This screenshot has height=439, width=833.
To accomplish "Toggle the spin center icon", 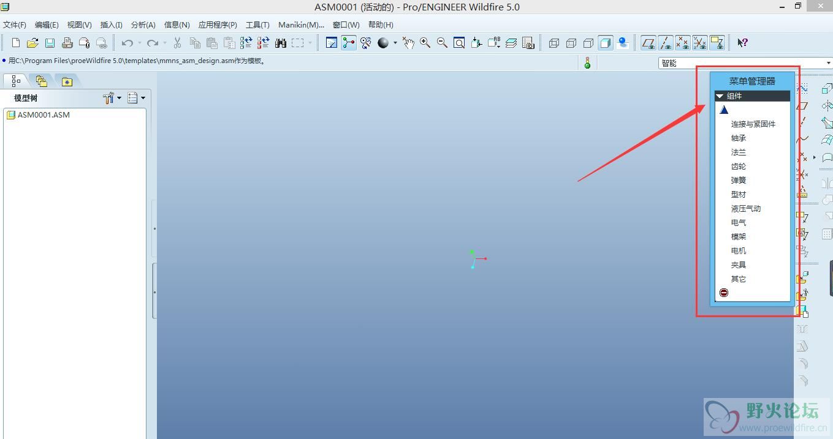I will point(349,43).
